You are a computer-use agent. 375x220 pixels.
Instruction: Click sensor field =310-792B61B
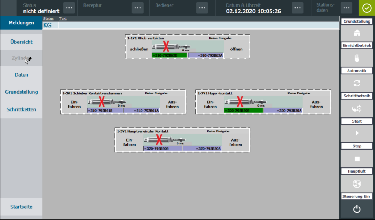(x=105, y=111)
